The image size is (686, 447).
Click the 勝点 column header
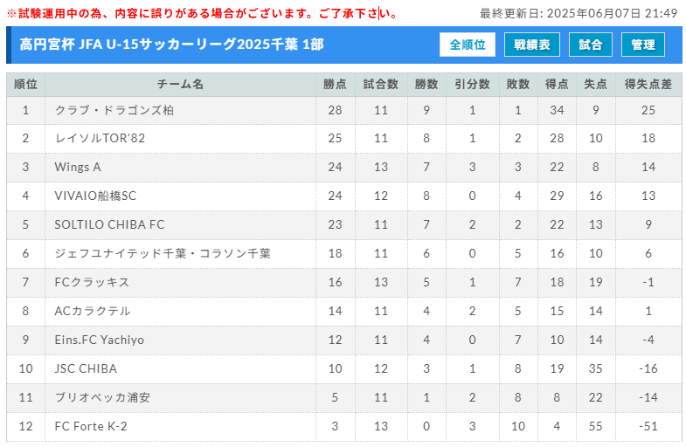335,85
